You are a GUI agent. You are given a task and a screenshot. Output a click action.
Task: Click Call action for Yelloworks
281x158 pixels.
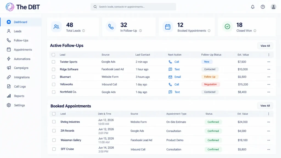[x=174, y=84]
